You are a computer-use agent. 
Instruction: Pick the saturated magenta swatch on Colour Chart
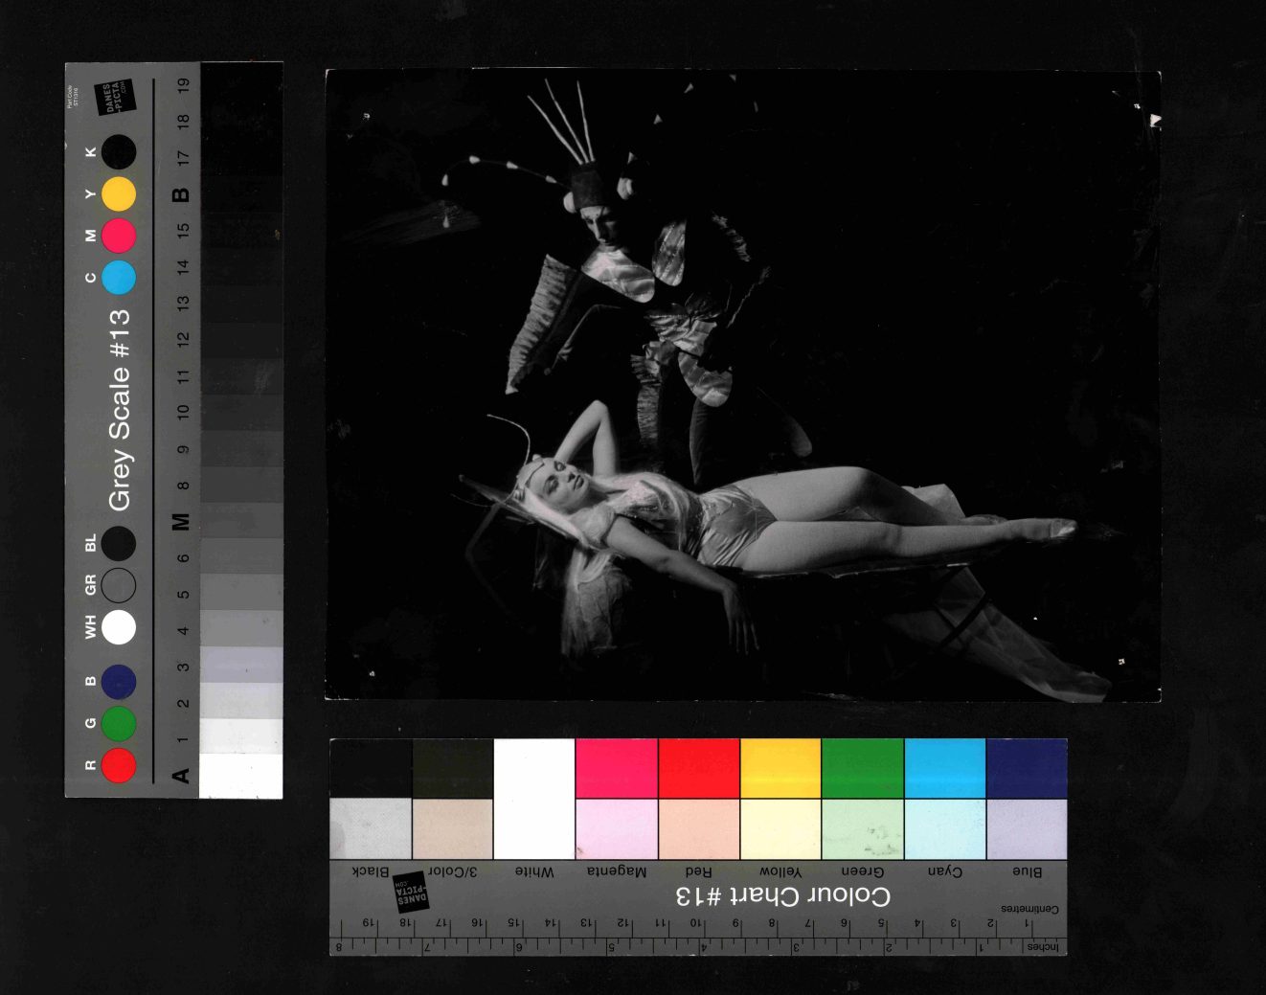[617, 768]
